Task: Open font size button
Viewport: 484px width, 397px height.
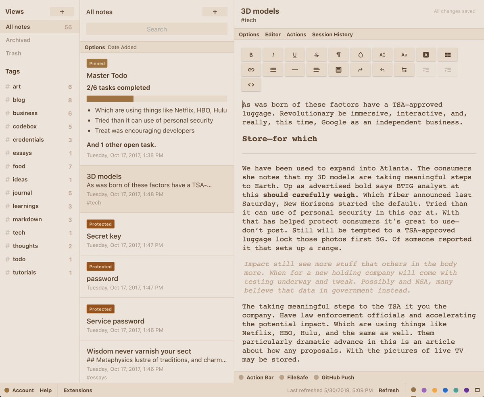Action: pos(382,55)
